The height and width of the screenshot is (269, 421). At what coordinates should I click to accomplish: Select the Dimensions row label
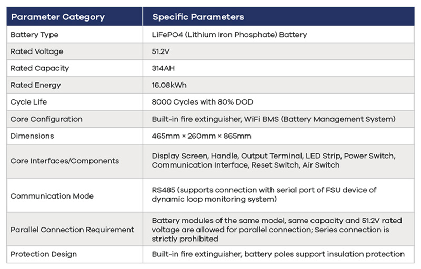coord(32,136)
